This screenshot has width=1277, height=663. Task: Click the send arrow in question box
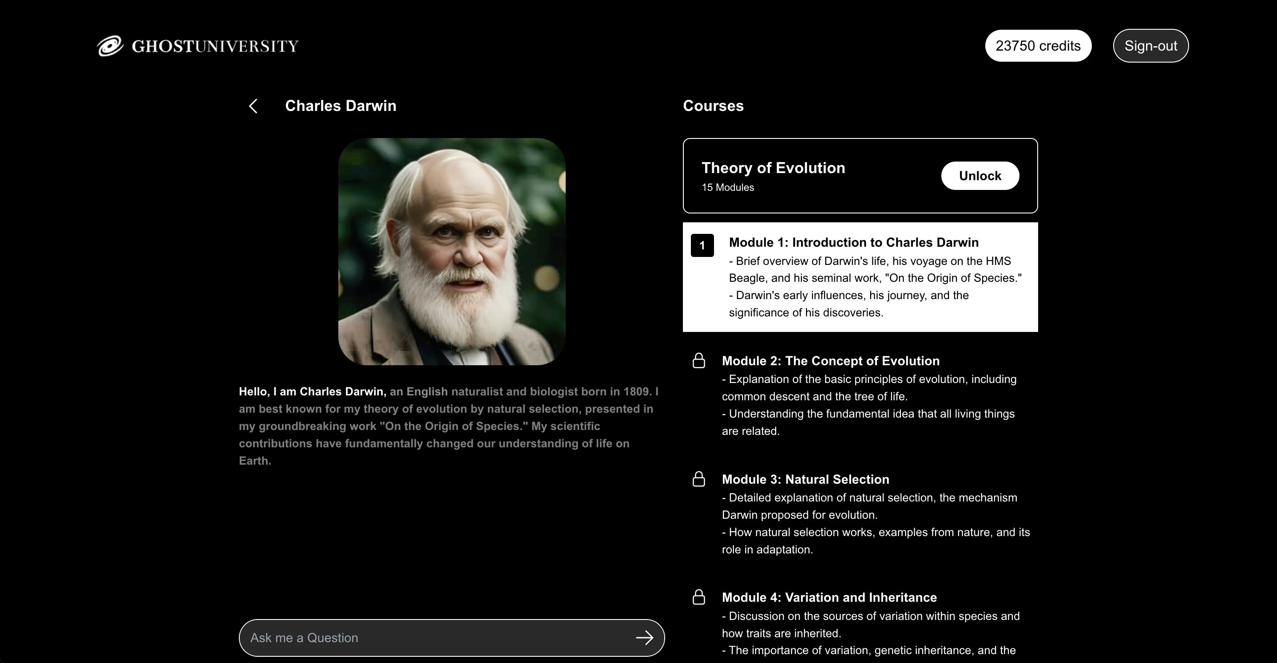point(644,638)
